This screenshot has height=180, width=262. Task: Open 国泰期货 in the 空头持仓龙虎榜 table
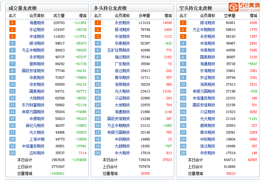(x=207, y=57)
